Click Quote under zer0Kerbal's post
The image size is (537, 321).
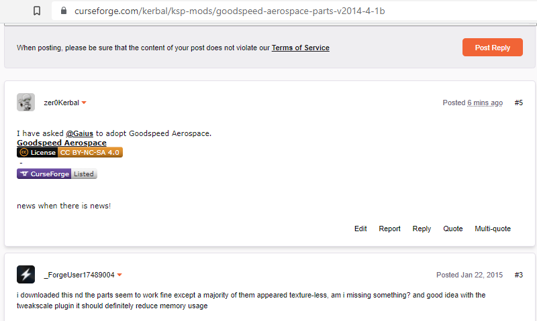tap(452, 229)
